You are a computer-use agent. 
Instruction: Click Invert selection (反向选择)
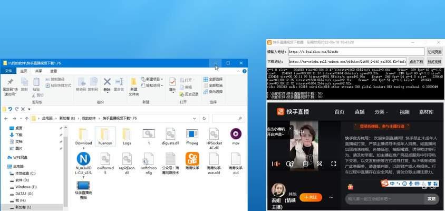tap(213, 92)
